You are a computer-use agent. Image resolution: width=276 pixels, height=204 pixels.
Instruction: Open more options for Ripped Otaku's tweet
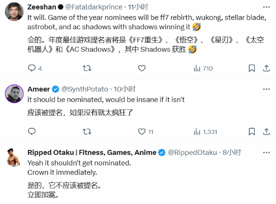click(x=266, y=152)
